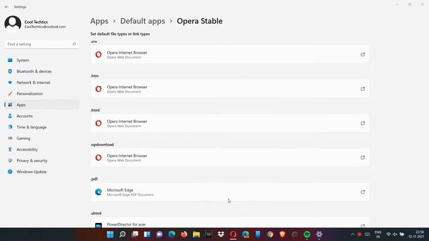This screenshot has height=241, width=429.
Task: Show hidden icons in the system tray
Action: (x=353, y=234)
